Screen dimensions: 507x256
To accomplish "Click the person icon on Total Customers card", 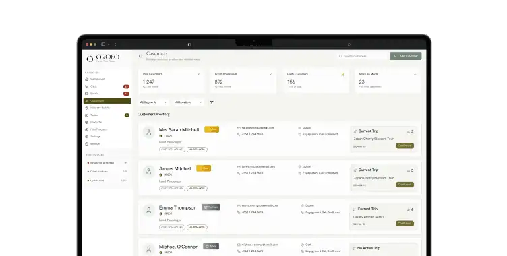I will pos(198,74).
